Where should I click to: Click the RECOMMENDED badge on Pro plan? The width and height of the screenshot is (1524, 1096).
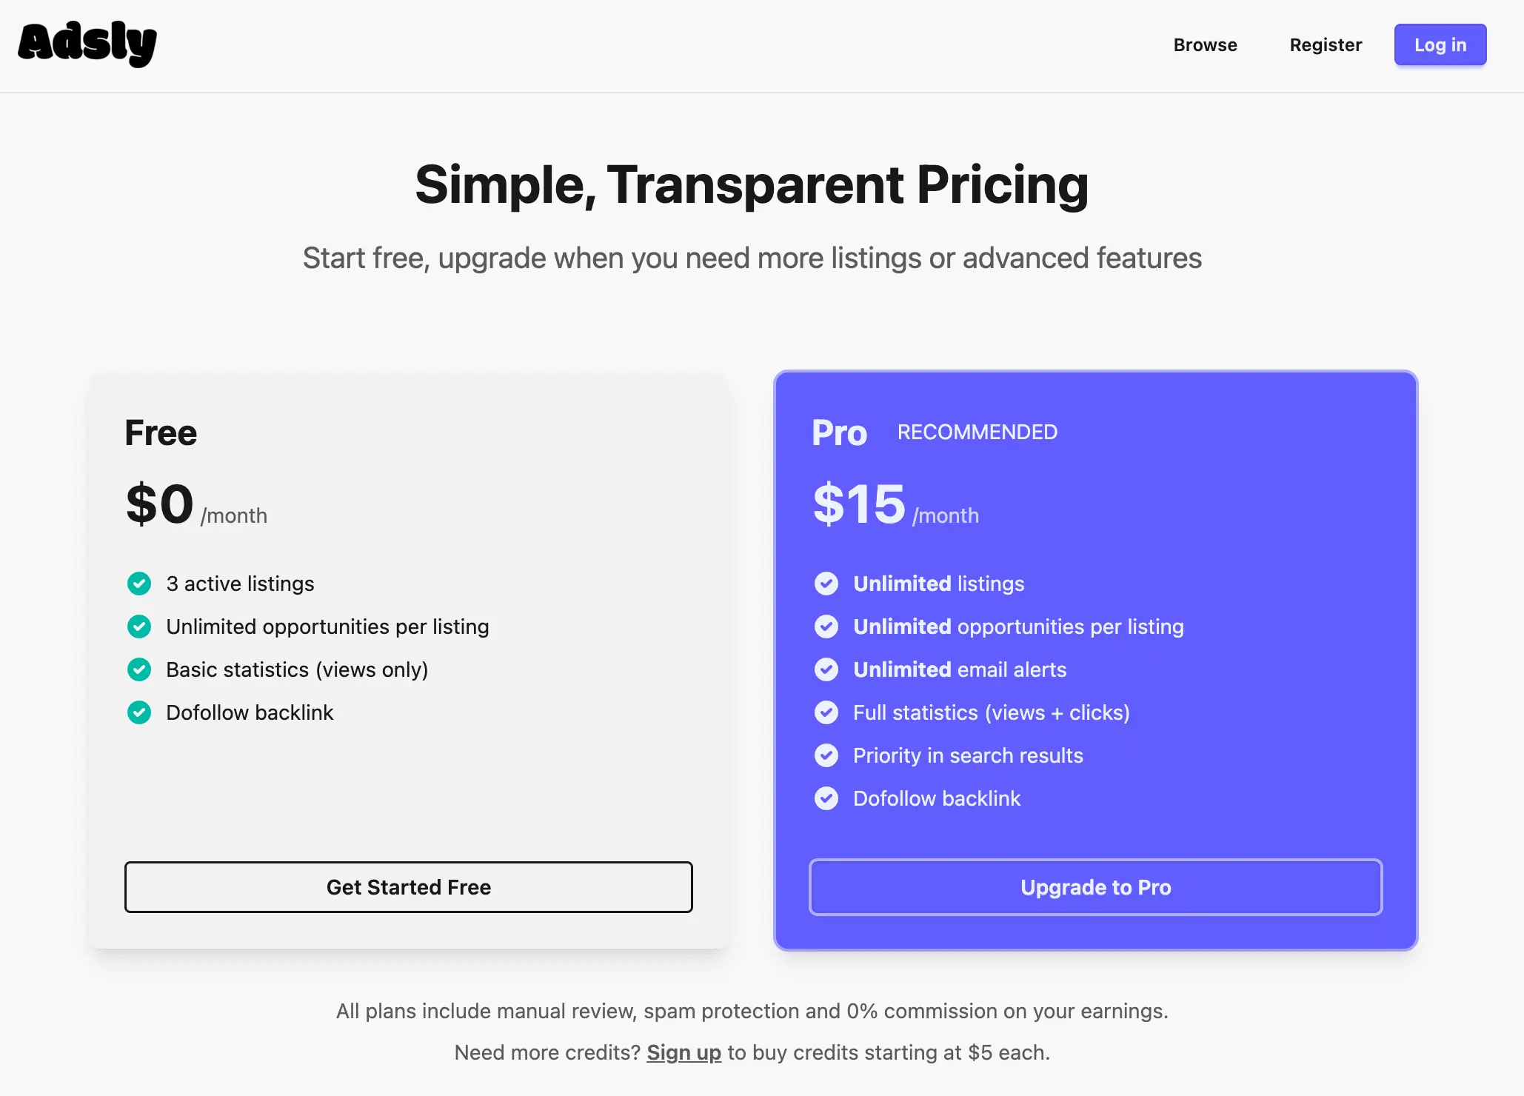(x=977, y=432)
